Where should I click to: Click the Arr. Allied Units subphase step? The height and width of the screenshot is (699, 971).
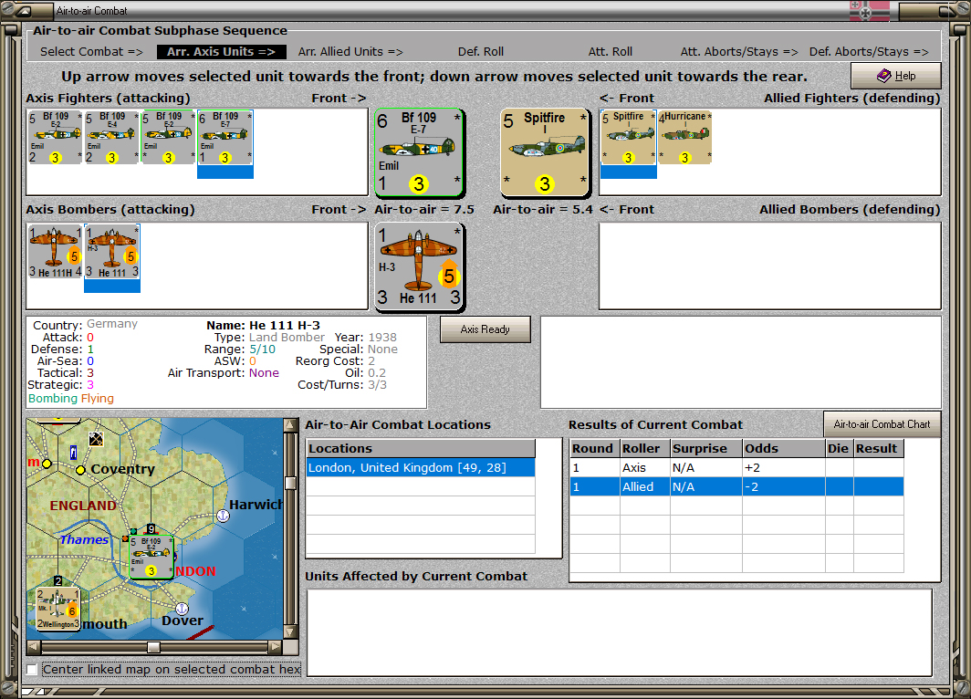tap(350, 52)
